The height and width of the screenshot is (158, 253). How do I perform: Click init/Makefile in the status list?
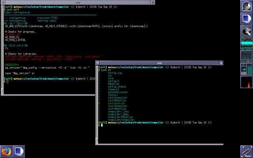coord(117,109)
